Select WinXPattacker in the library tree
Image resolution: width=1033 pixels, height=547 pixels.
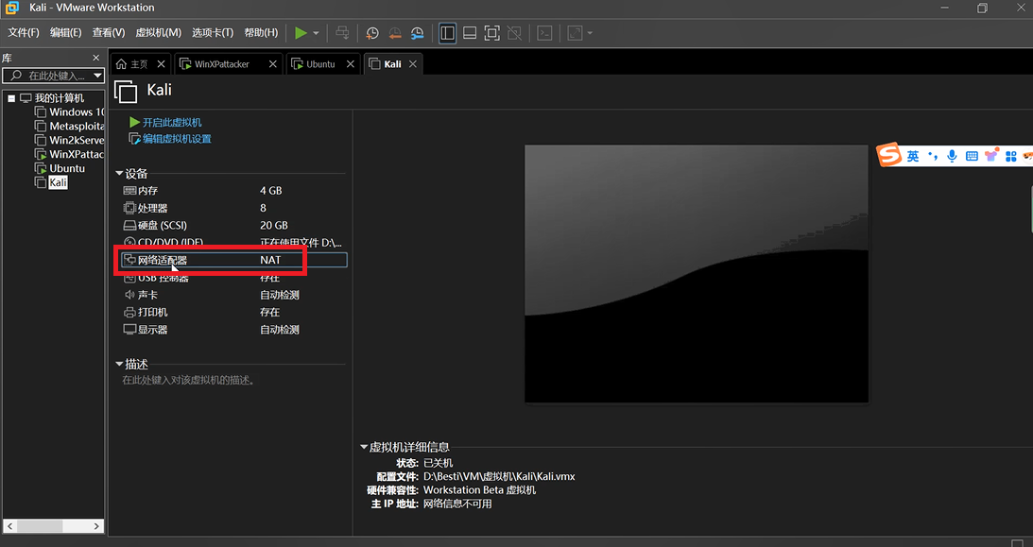tap(77, 154)
